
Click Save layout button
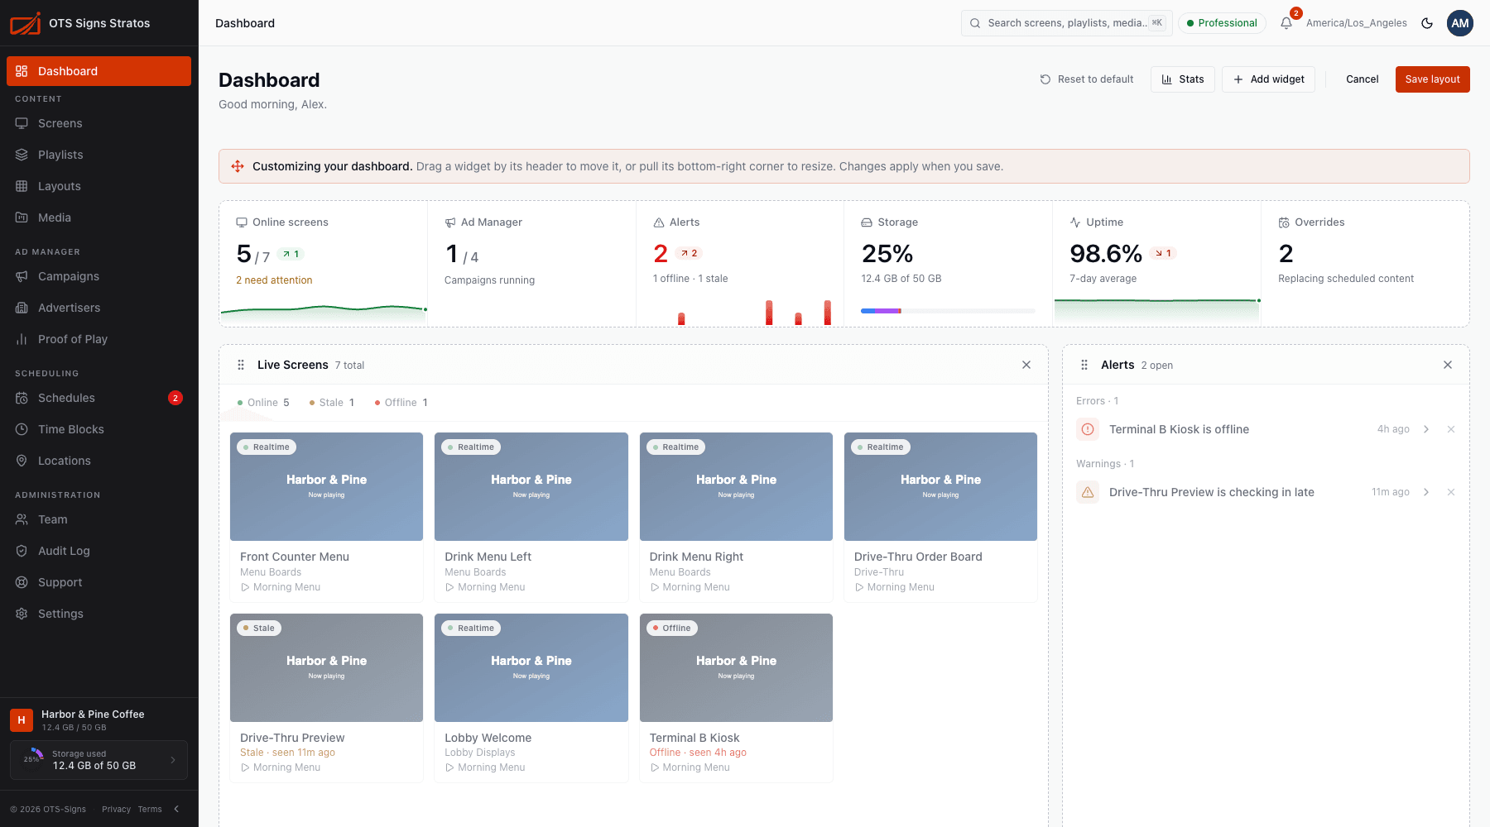1432,79
